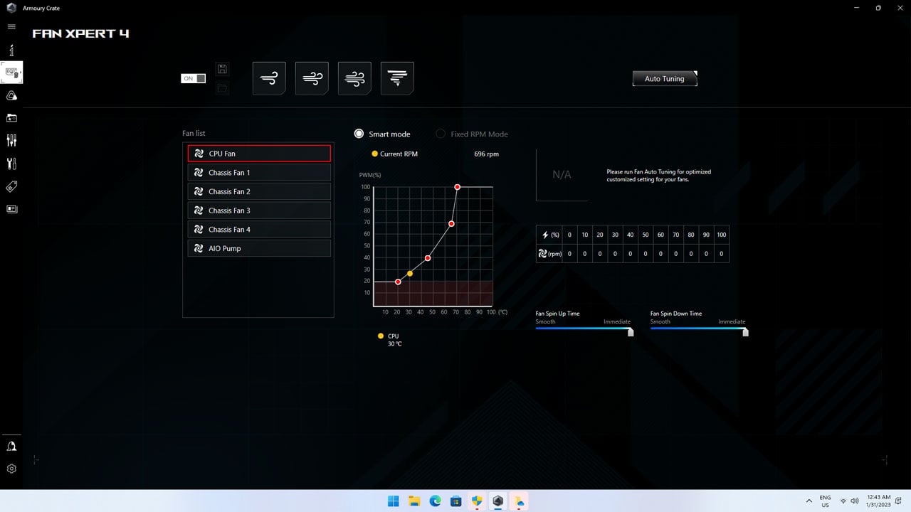
Task: Select Chassis Fan 1 in fan list
Action: point(259,172)
